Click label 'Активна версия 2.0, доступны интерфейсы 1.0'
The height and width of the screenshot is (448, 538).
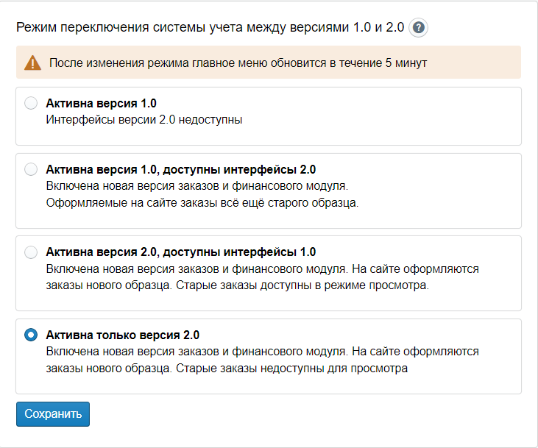180,252
